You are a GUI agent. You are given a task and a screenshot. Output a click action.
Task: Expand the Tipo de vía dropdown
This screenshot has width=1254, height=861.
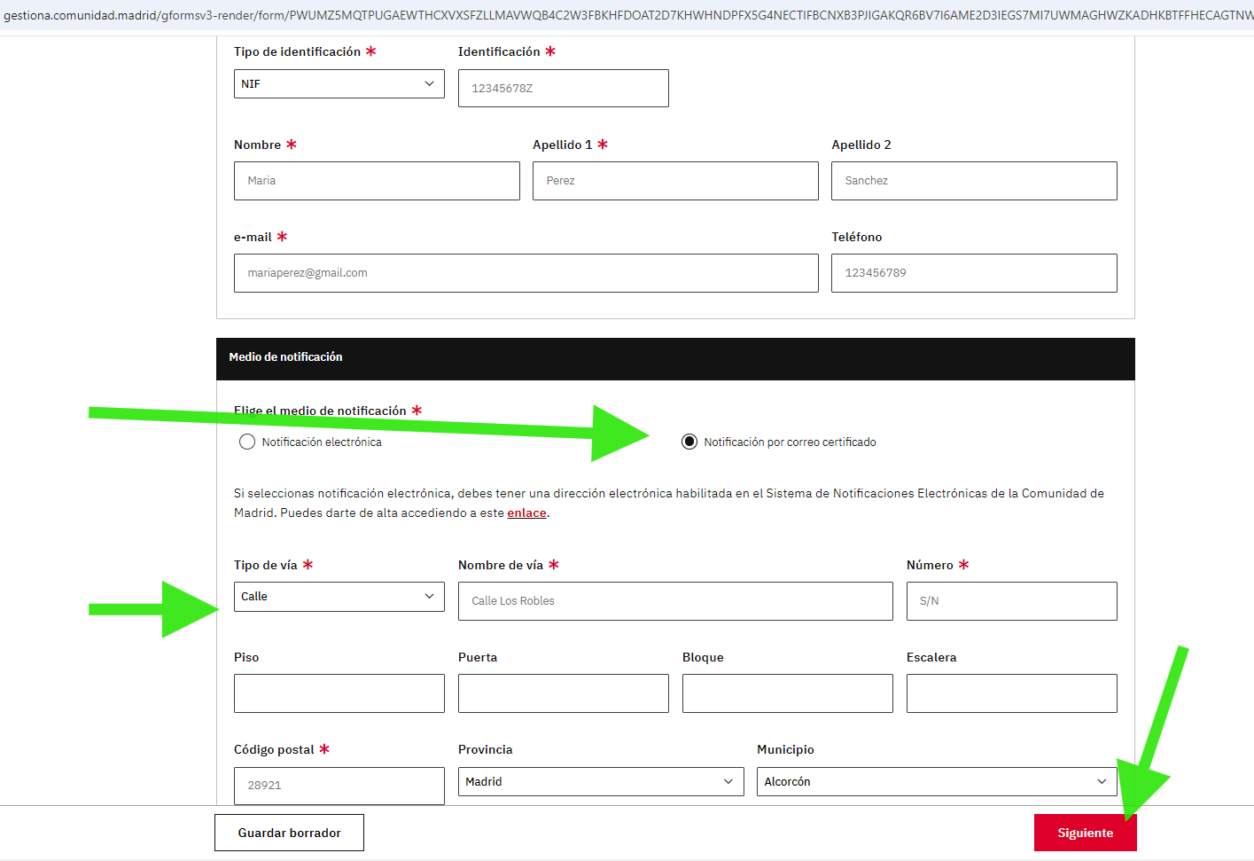[339, 597]
